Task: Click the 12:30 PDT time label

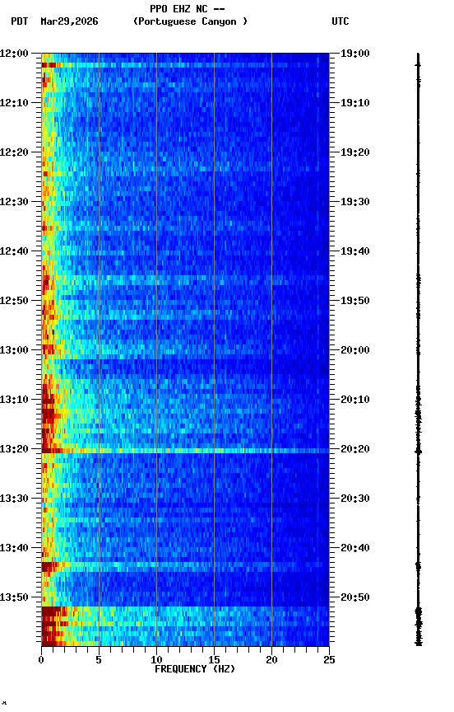Action: pos(14,202)
